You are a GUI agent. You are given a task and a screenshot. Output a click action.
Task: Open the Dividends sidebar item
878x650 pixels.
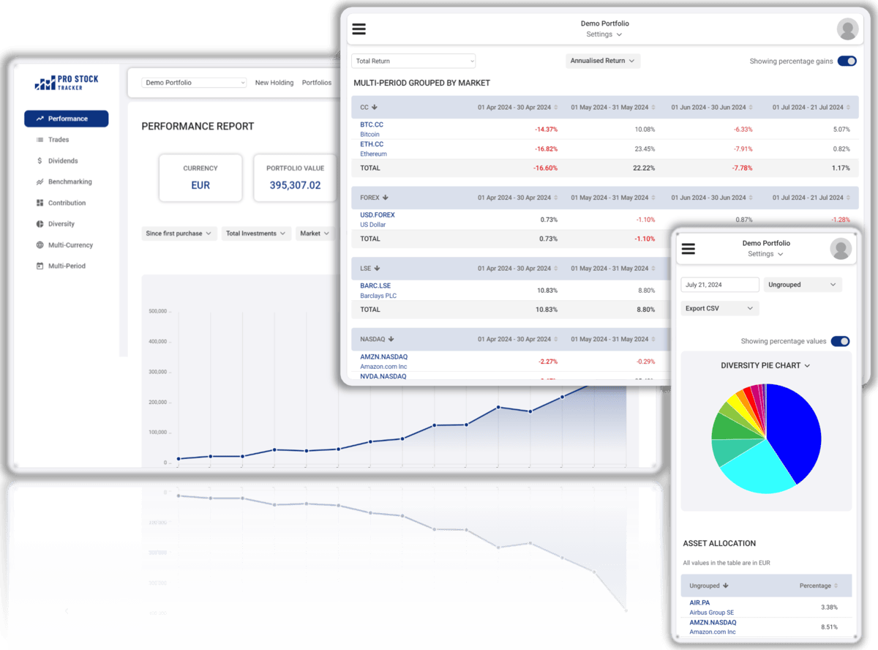coord(64,160)
